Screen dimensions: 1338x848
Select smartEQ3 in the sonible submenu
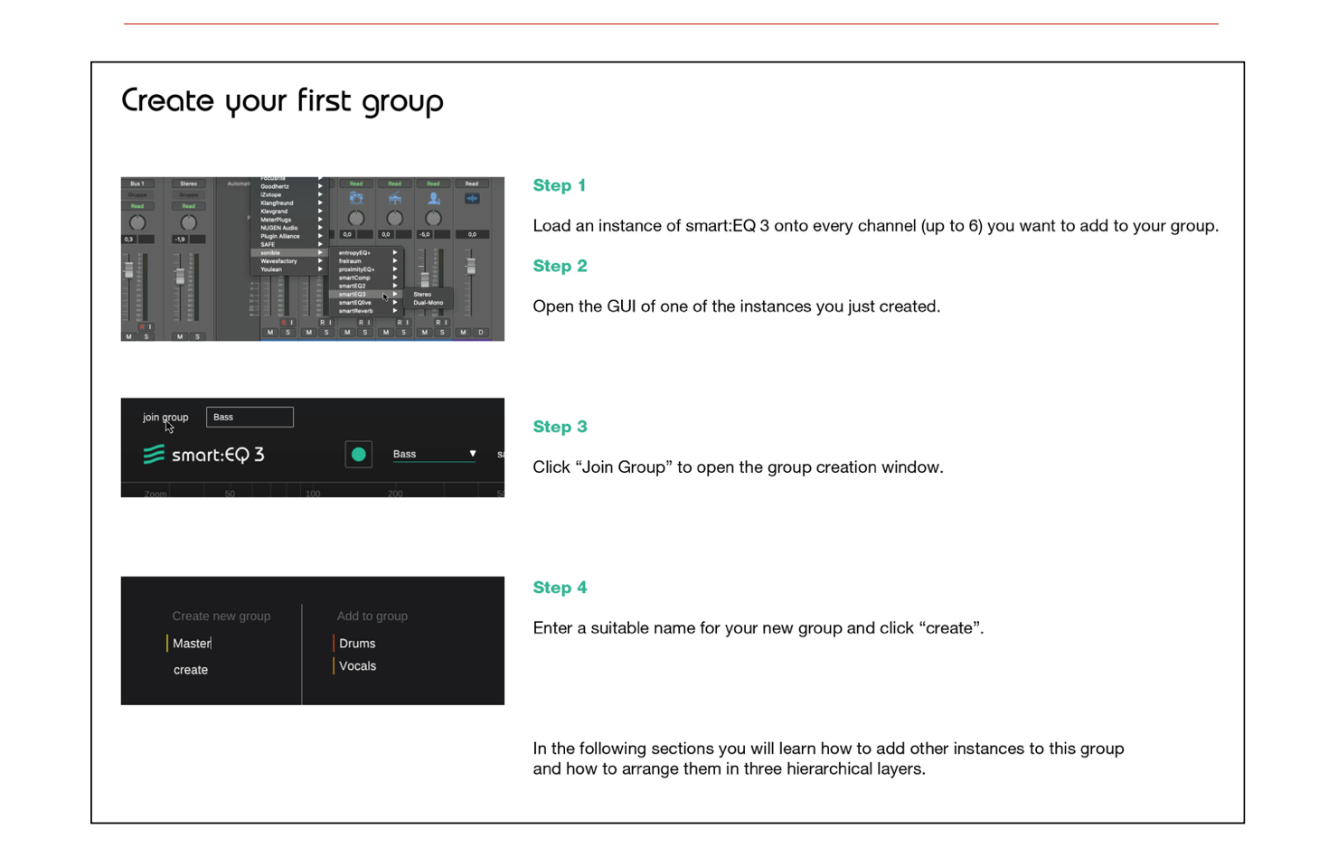(365, 294)
